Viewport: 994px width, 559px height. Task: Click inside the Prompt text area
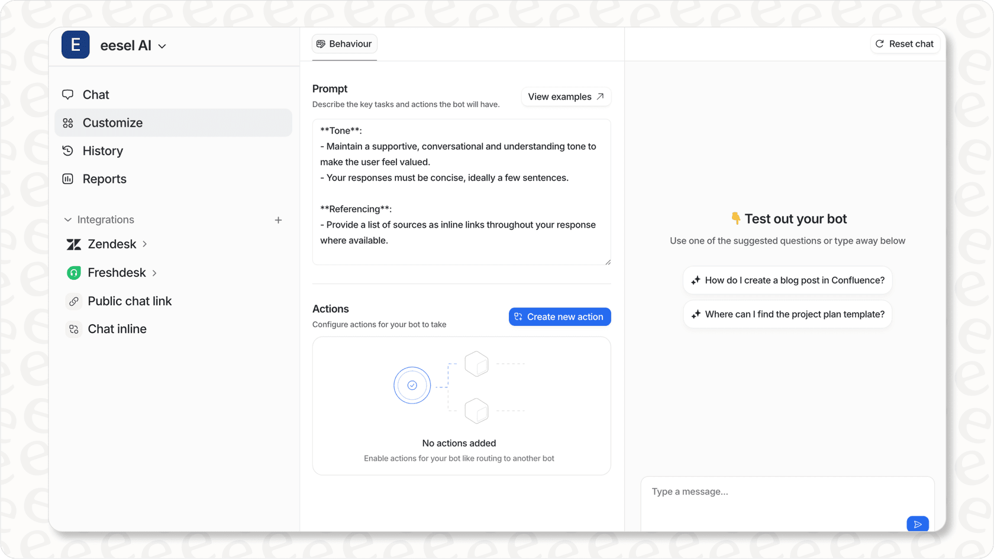(461, 192)
